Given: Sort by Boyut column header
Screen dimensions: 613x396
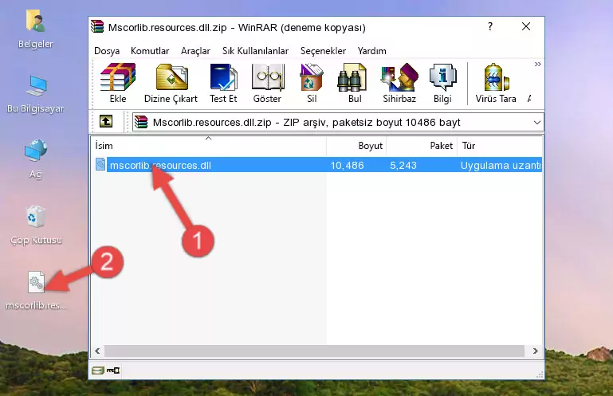Looking at the screenshot, I should (356, 146).
